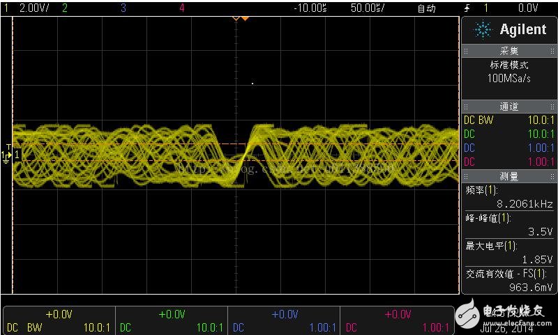Select the 频率(1) frequency measurement

pyautogui.click(x=509, y=197)
